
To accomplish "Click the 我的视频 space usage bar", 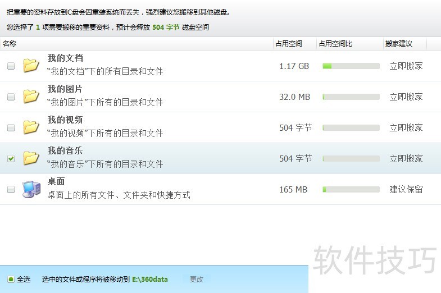I will pos(351,128).
